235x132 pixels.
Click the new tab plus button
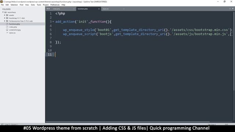click(x=230, y=9)
